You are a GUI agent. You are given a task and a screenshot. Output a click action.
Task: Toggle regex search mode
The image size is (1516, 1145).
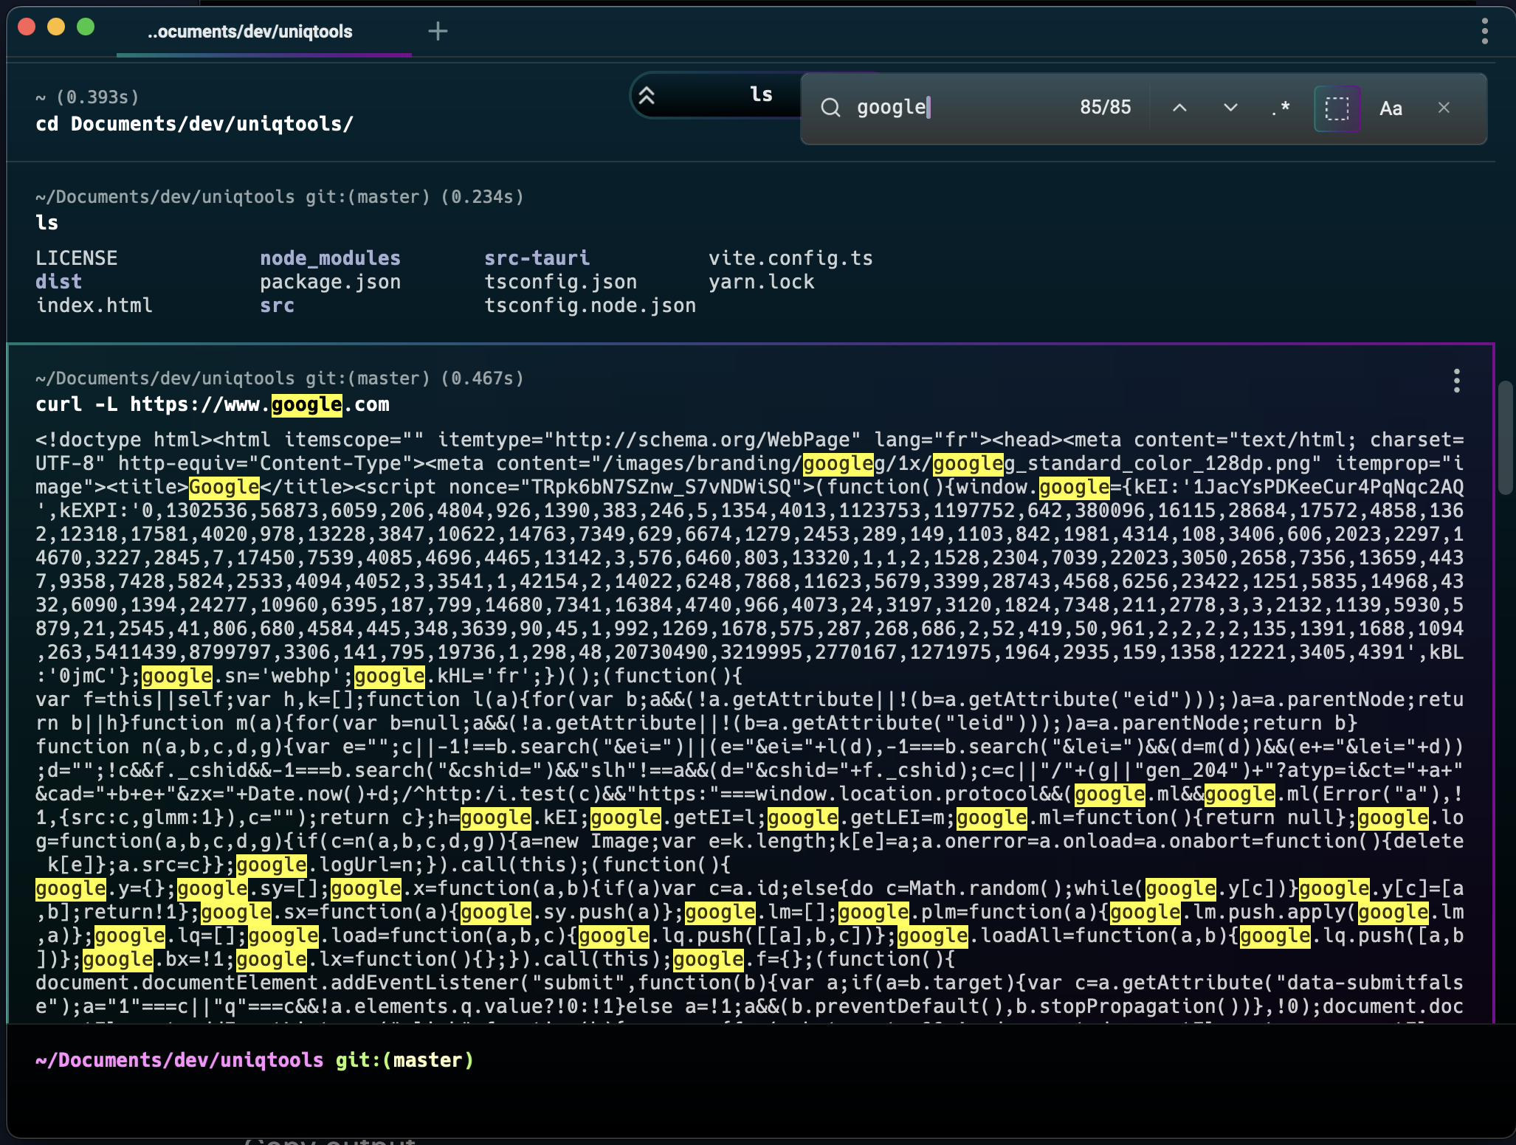(1281, 108)
